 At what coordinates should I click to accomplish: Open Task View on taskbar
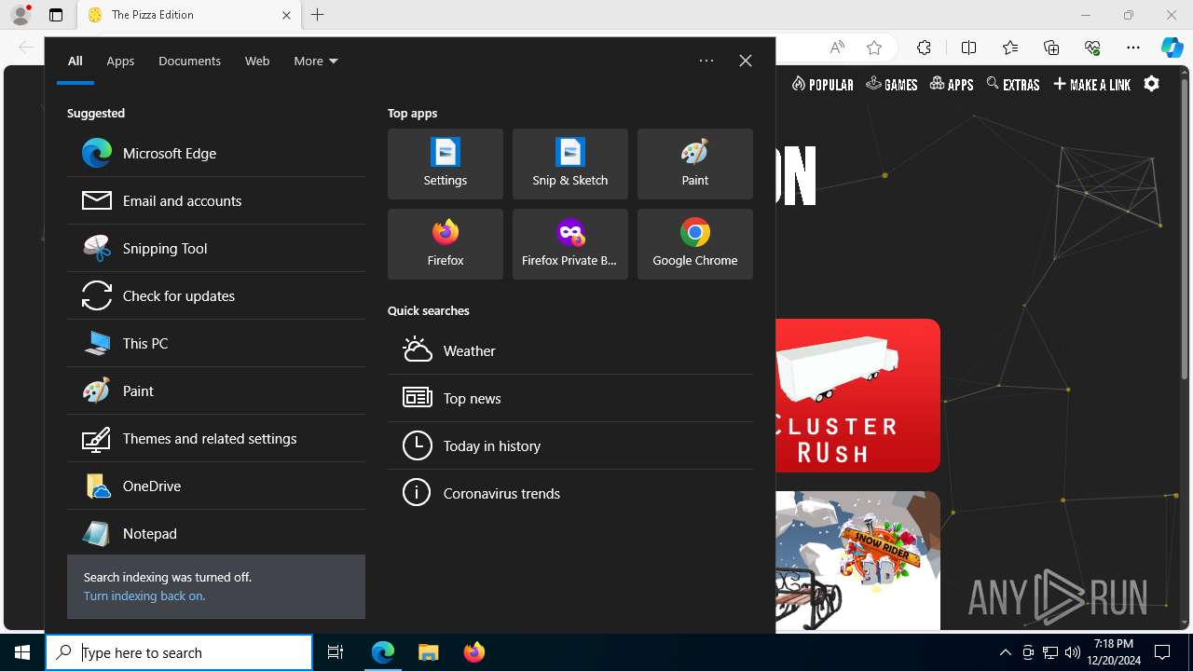click(x=336, y=652)
